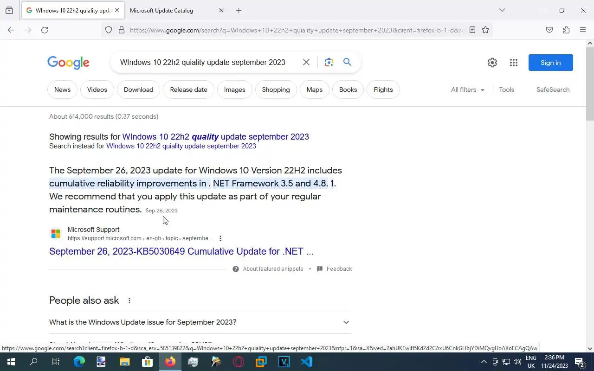Viewport: 594px width, 371px height.
Task: Reload the current page
Action: (45, 30)
